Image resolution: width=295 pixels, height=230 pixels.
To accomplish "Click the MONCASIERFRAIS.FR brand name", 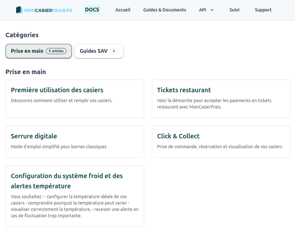I will pos(48,10).
